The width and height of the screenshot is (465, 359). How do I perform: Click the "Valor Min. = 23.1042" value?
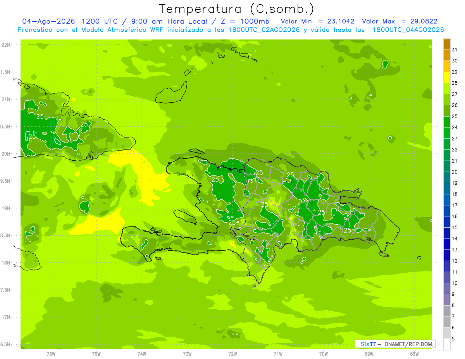click(319, 21)
